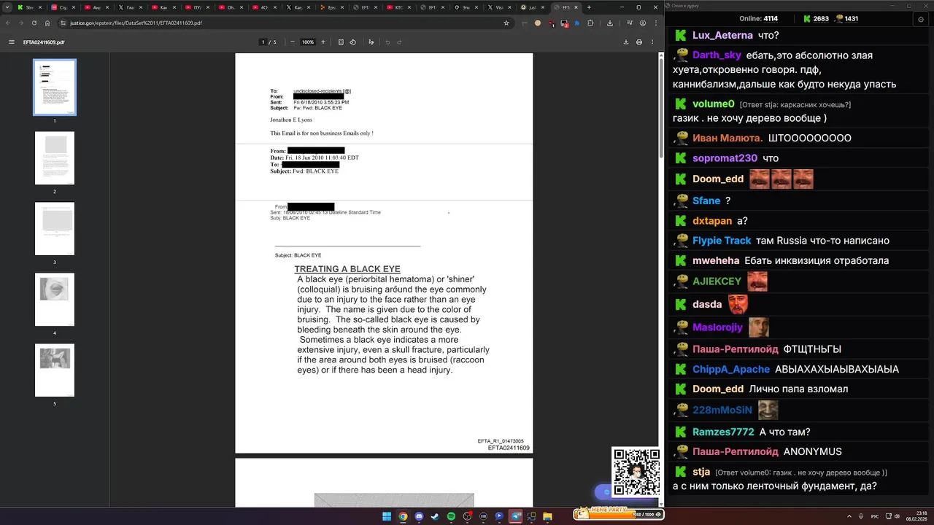The height and width of the screenshot is (525, 934).
Task: Select page 1 thumbnail in sidebar
Action: (55, 87)
